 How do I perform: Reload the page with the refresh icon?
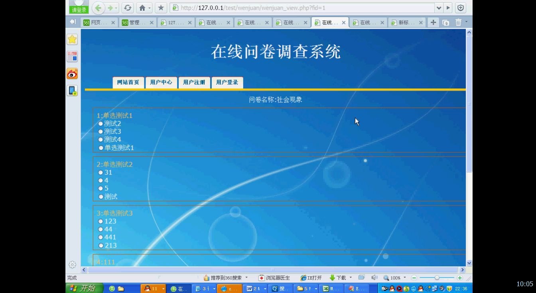click(127, 8)
